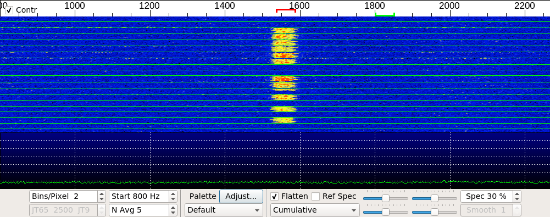Disable the Flatten checkbox

click(x=275, y=196)
